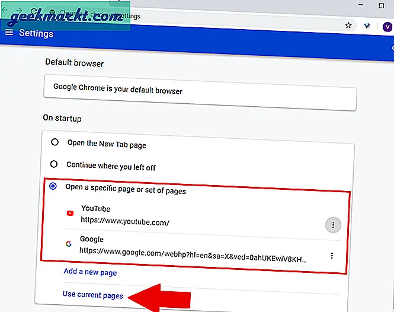Select Open a specific page or set of pages

(53, 186)
